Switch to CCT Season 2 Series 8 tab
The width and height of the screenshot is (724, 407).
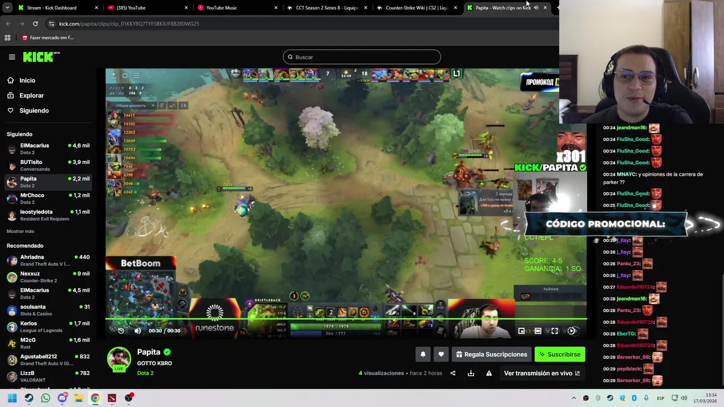[327, 7]
